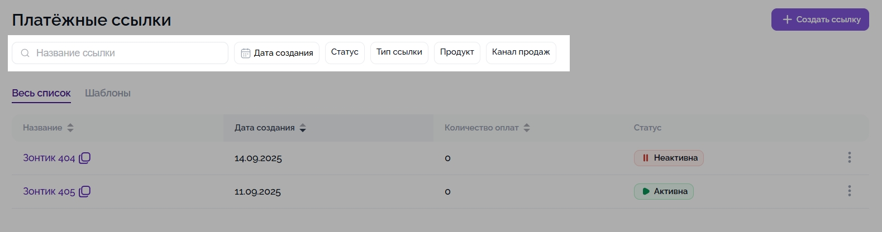Open the Дата создания date filter
This screenshot has width=882, height=232.
tap(276, 53)
